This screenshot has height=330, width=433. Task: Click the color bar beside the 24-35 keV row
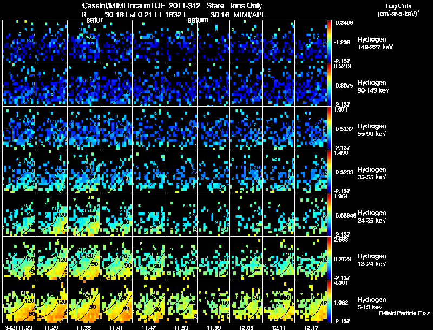click(329, 215)
